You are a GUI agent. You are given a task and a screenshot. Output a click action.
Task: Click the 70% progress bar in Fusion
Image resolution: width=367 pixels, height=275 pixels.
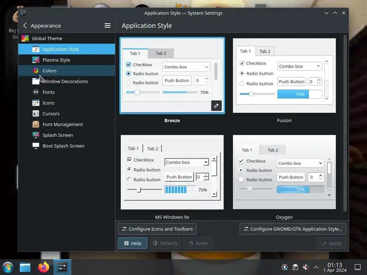(x=300, y=94)
